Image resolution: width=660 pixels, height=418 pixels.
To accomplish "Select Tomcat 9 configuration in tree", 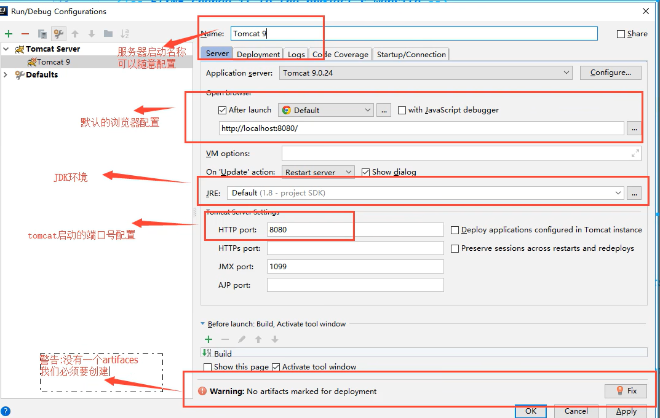I will coord(97,62).
